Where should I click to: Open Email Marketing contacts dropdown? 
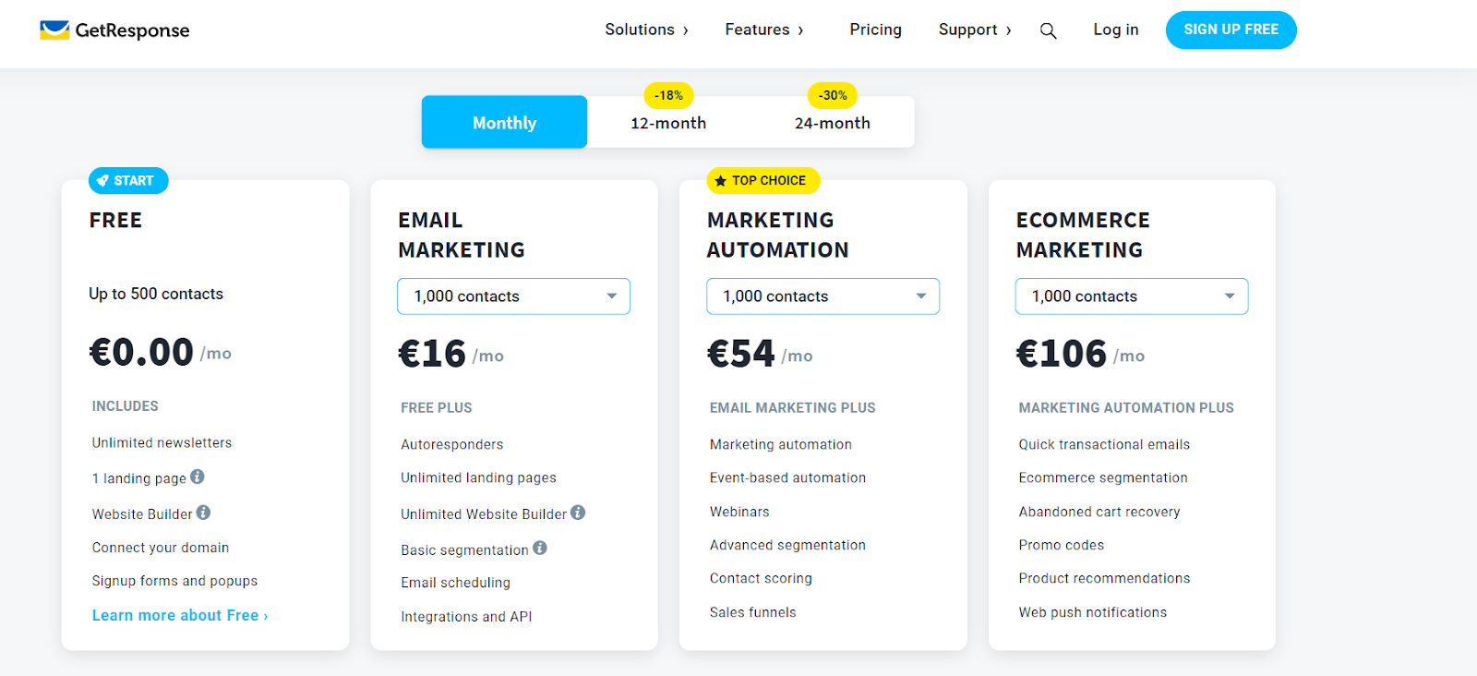tap(513, 296)
